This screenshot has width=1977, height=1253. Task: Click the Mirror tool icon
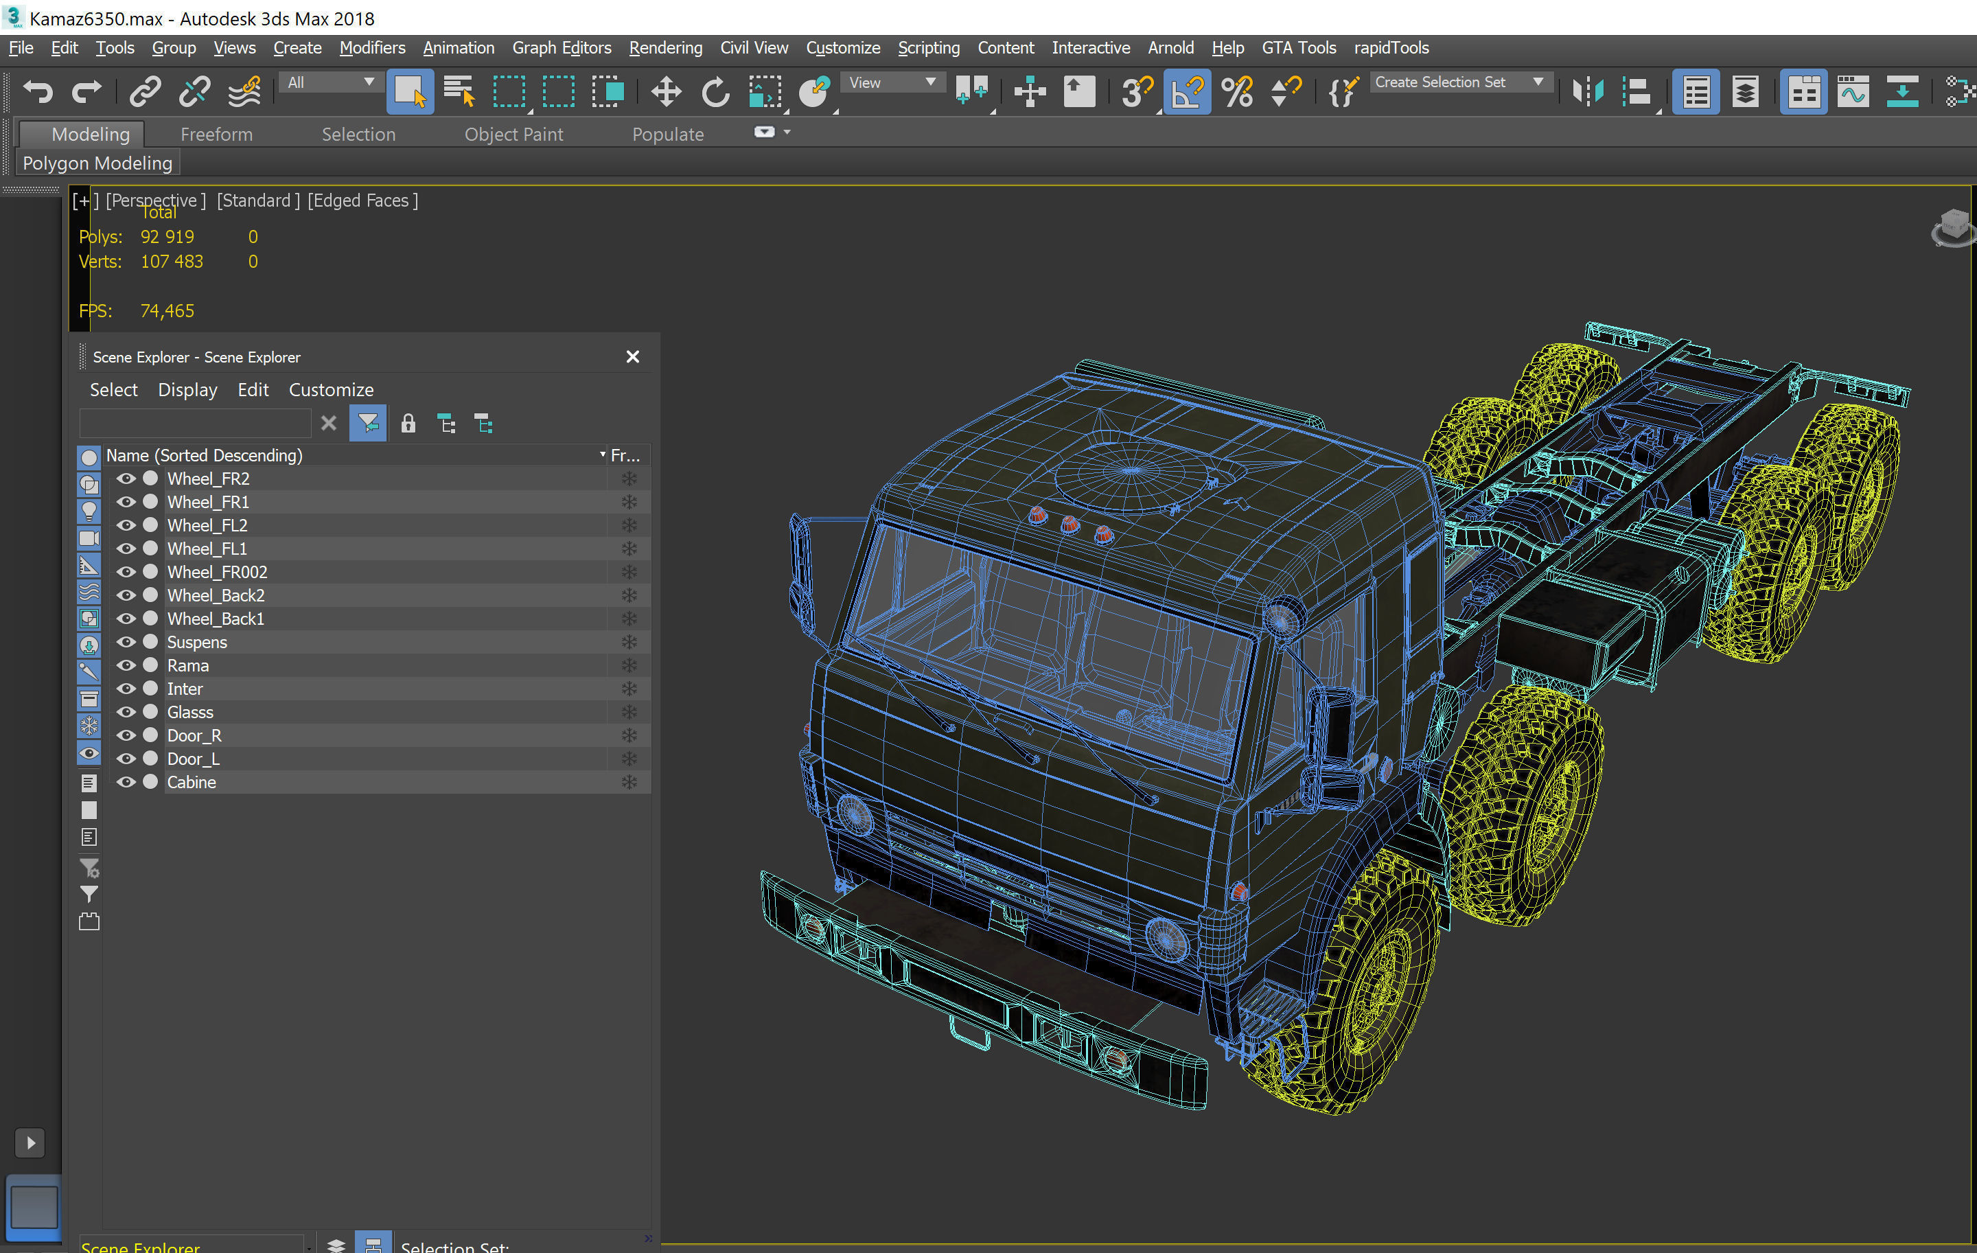[1587, 91]
